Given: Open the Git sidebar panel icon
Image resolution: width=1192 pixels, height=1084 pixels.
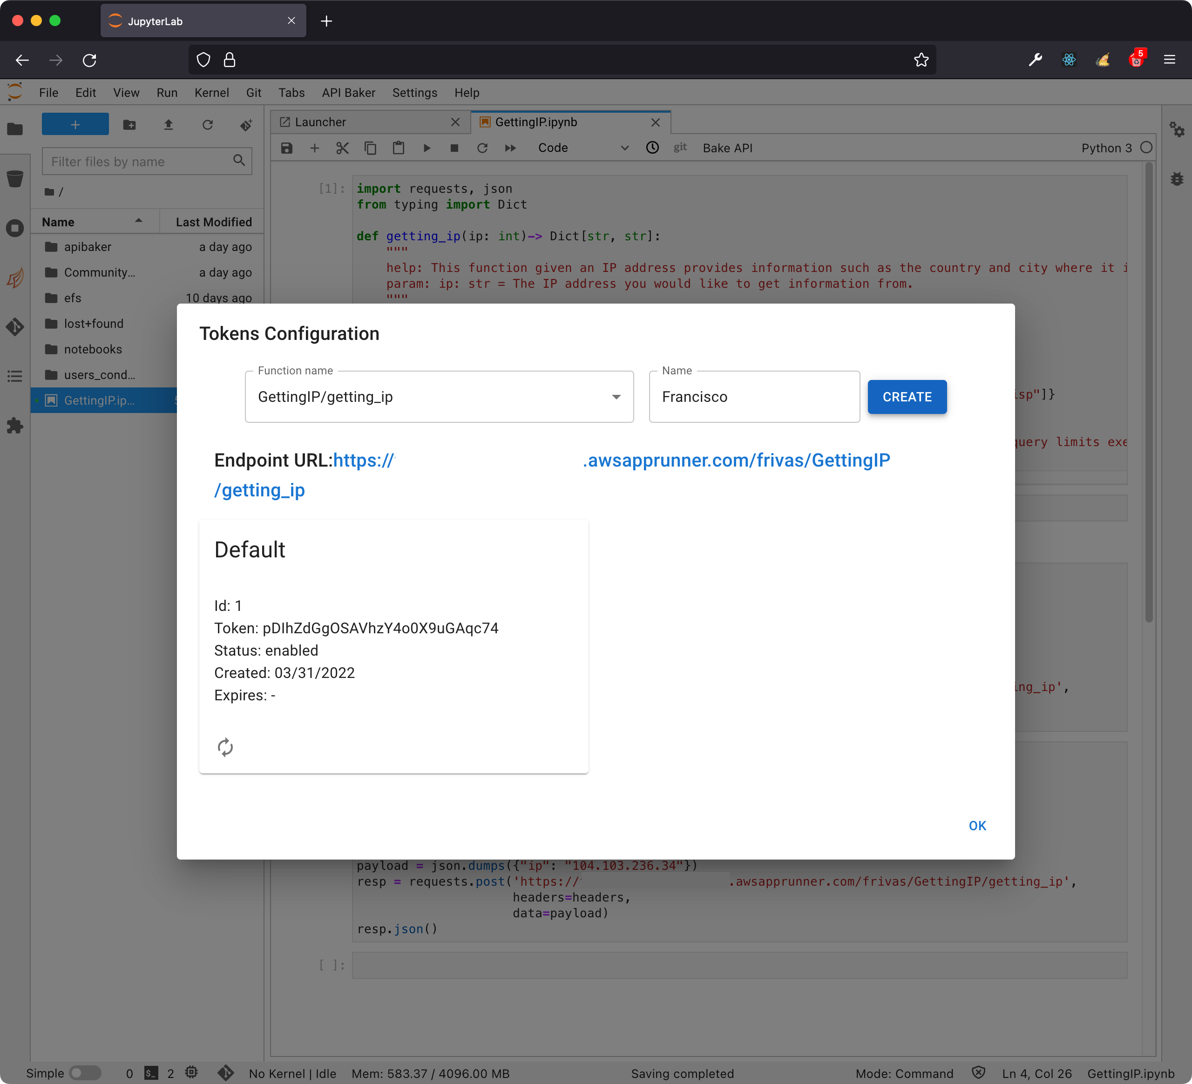Looking at the screenshot, I should coord(15,326).
